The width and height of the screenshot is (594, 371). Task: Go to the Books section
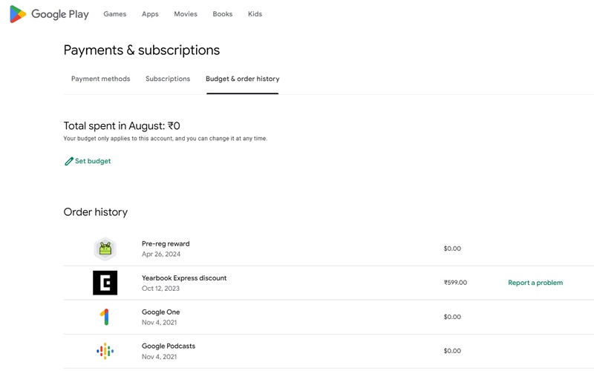[x=222, y=14]
